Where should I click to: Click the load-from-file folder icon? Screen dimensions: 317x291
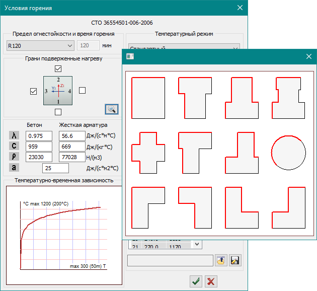point(221,260)
